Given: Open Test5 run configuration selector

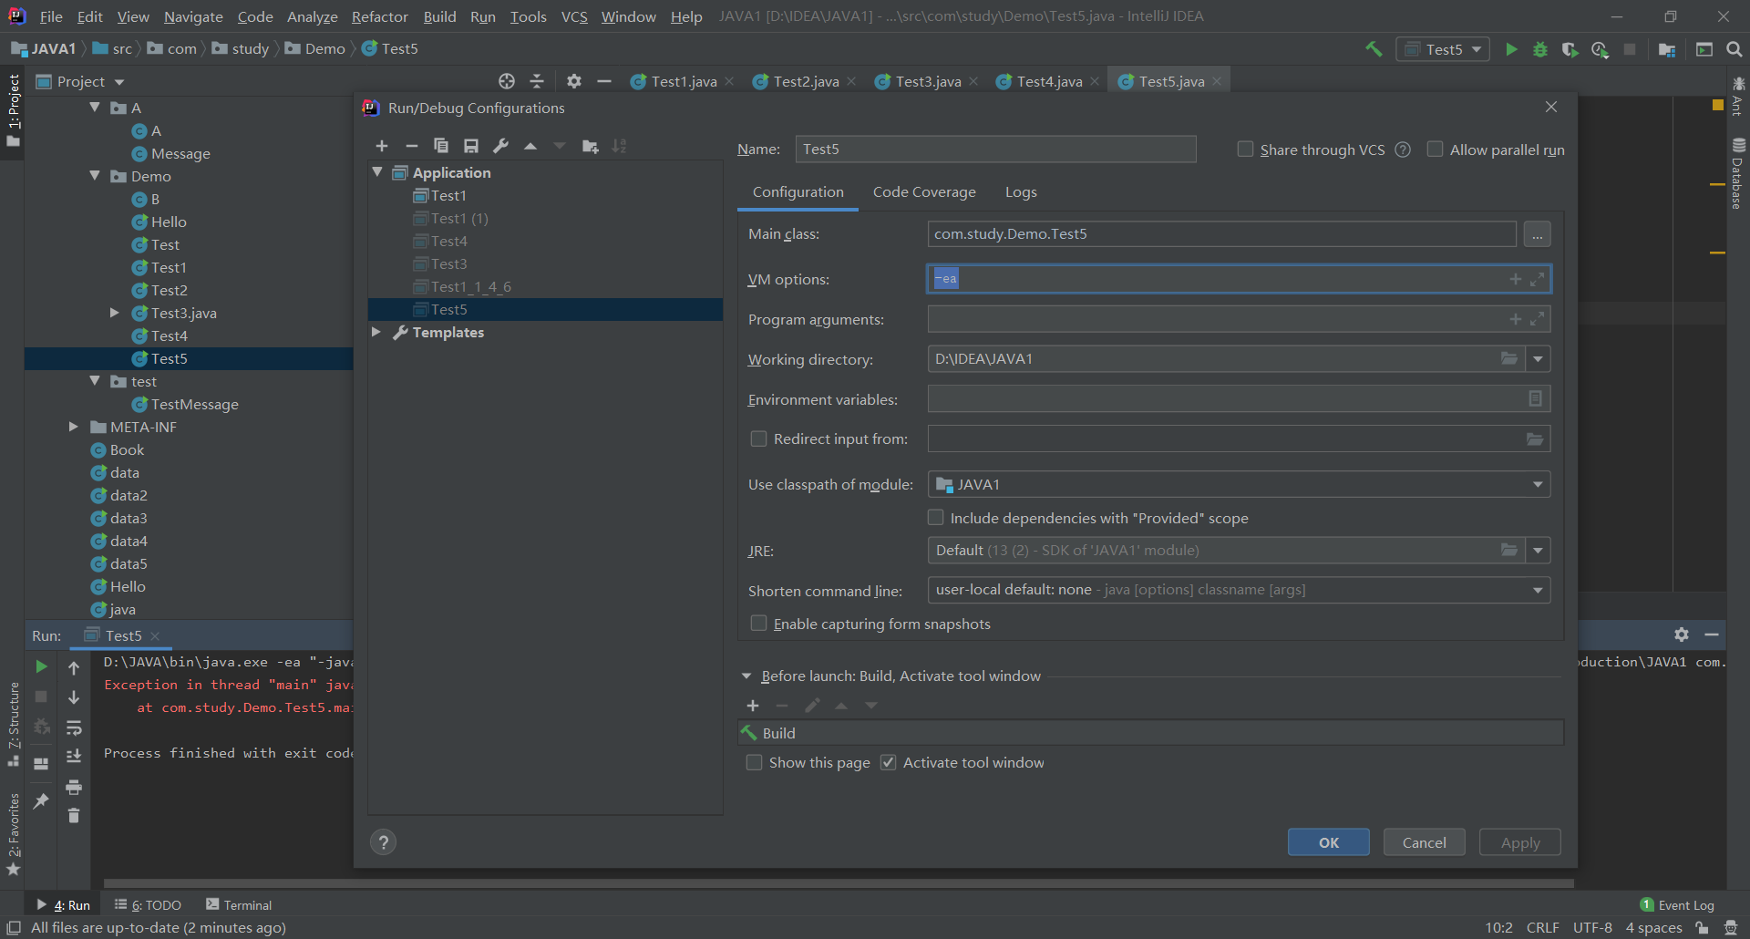Looking at the screenshot, I should pyautogui.click(x=1443, y=49).
